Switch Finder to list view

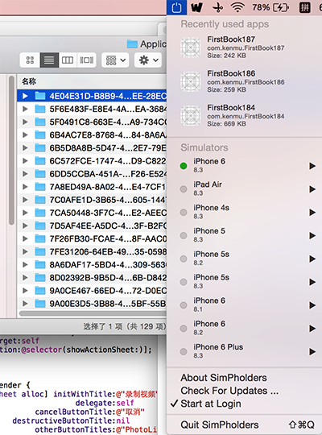(x=49, y=60)
